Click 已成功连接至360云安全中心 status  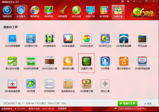pos(130,109)
